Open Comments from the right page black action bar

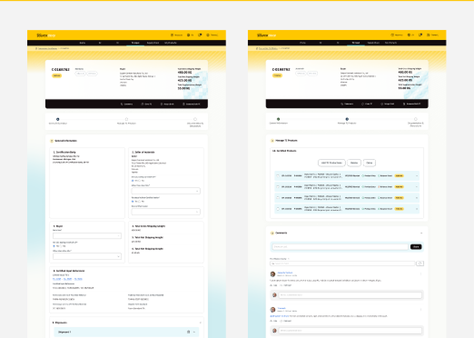347,104
